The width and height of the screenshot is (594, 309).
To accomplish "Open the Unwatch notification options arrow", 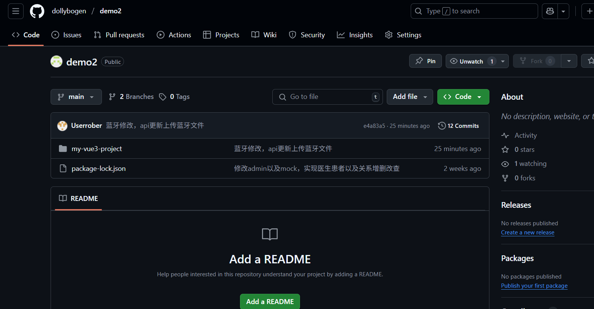I will (503, 61).
